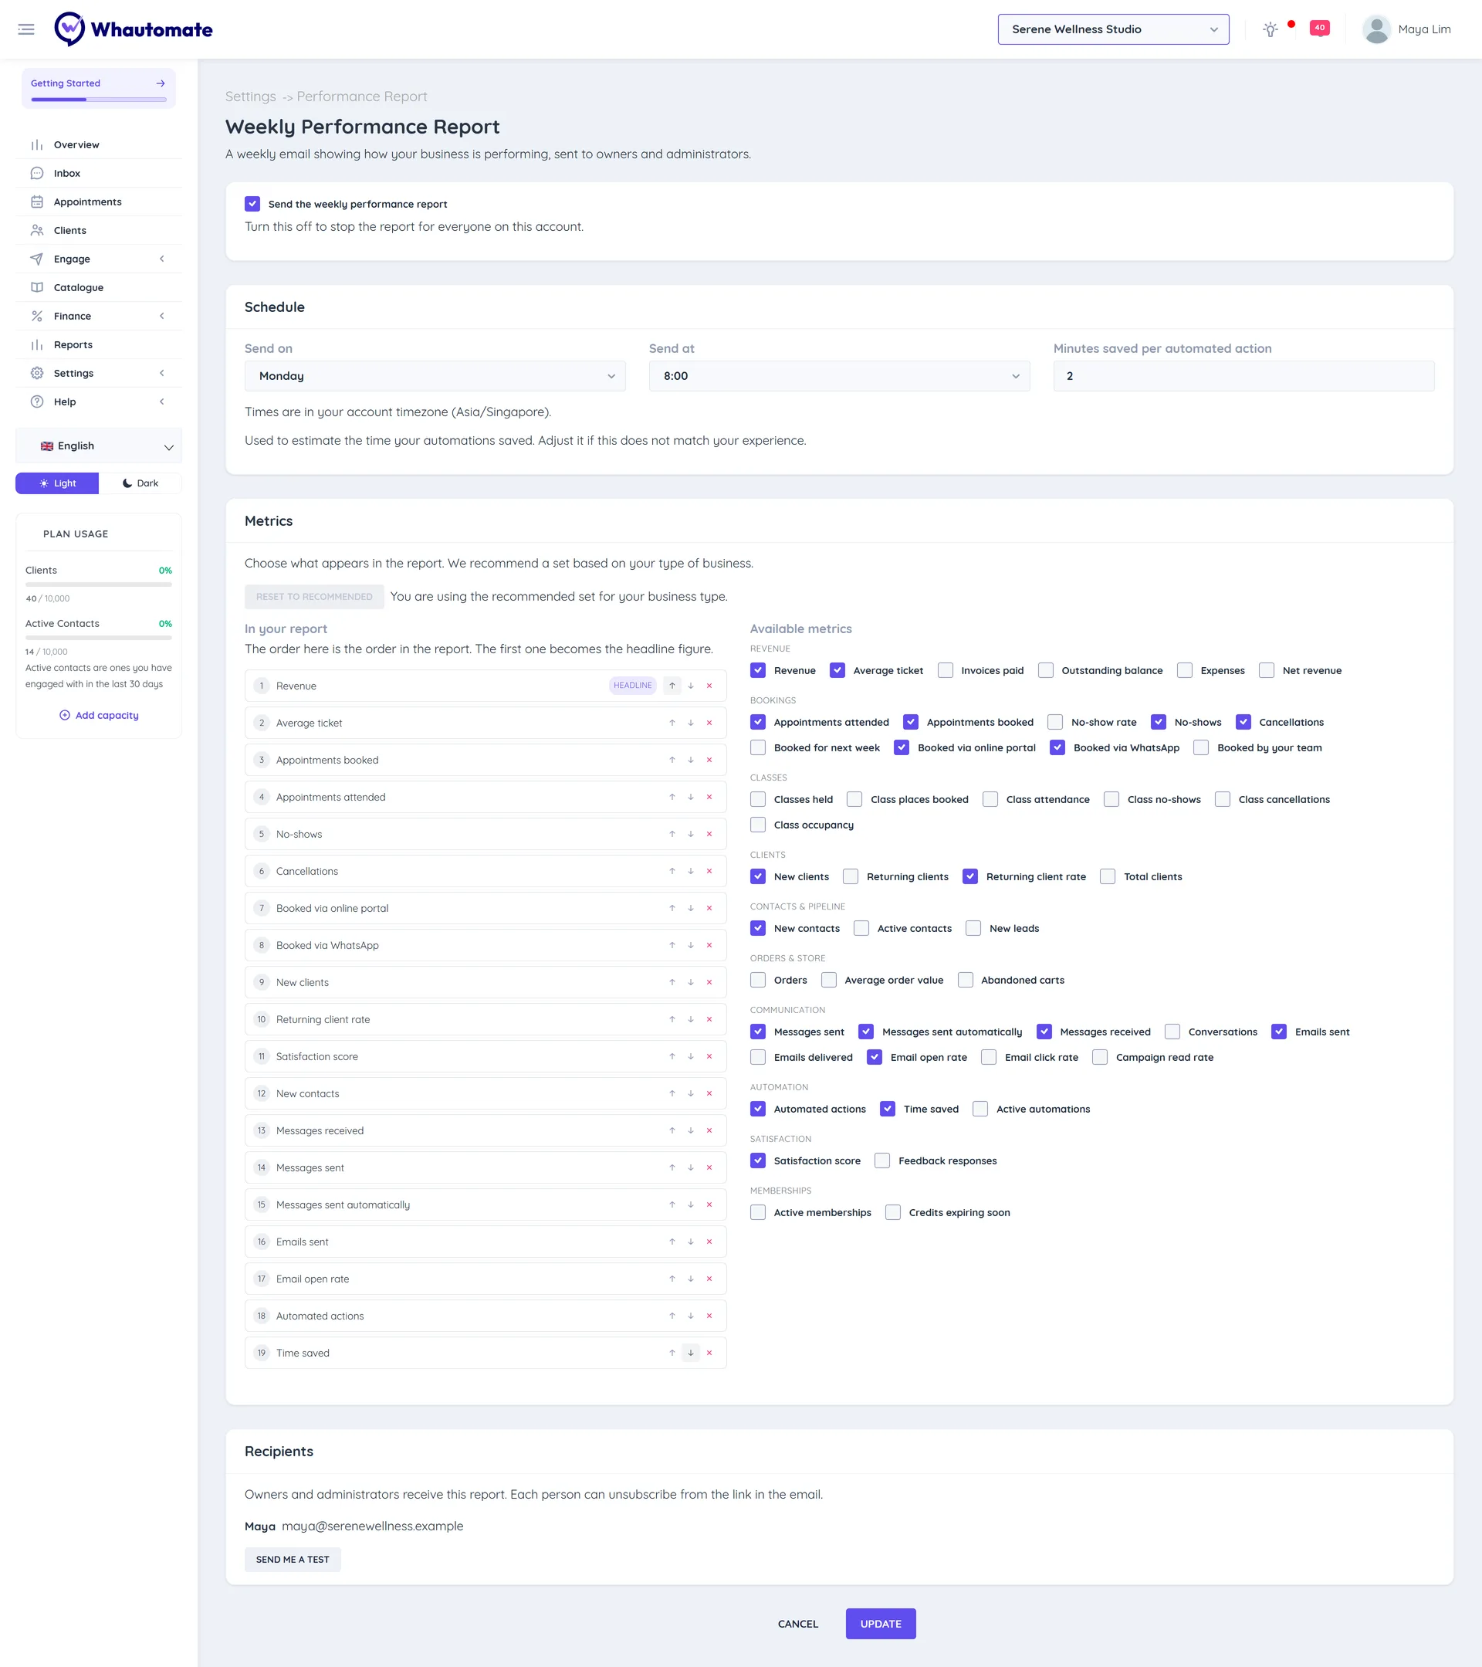Open the Send on day dropdown
The image size is (1482, 1667).
[435, 376]
